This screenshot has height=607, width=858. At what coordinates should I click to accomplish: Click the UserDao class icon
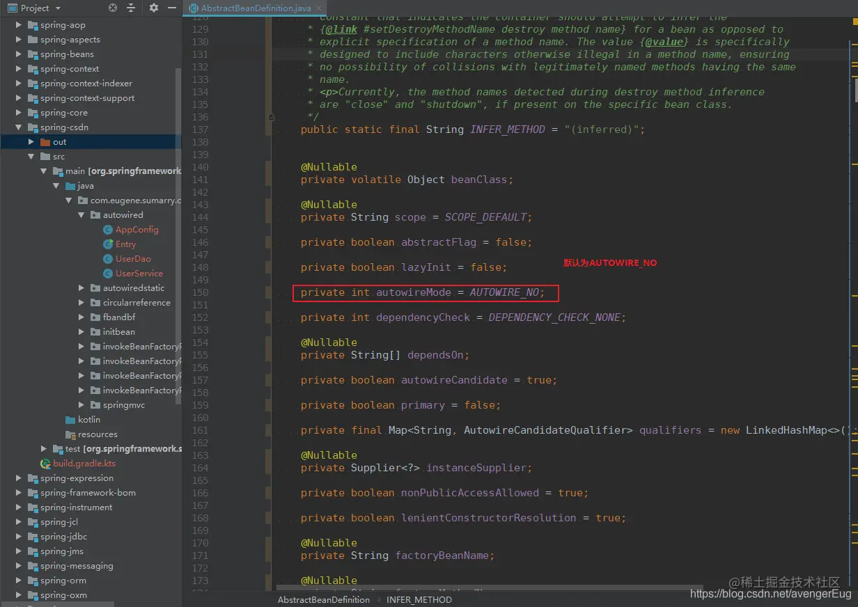point(108,259)
